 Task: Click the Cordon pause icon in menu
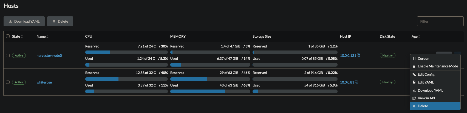point(414,58)
